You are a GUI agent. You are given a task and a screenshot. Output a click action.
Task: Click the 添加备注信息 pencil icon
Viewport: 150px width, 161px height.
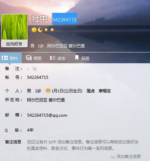point(112,156)
